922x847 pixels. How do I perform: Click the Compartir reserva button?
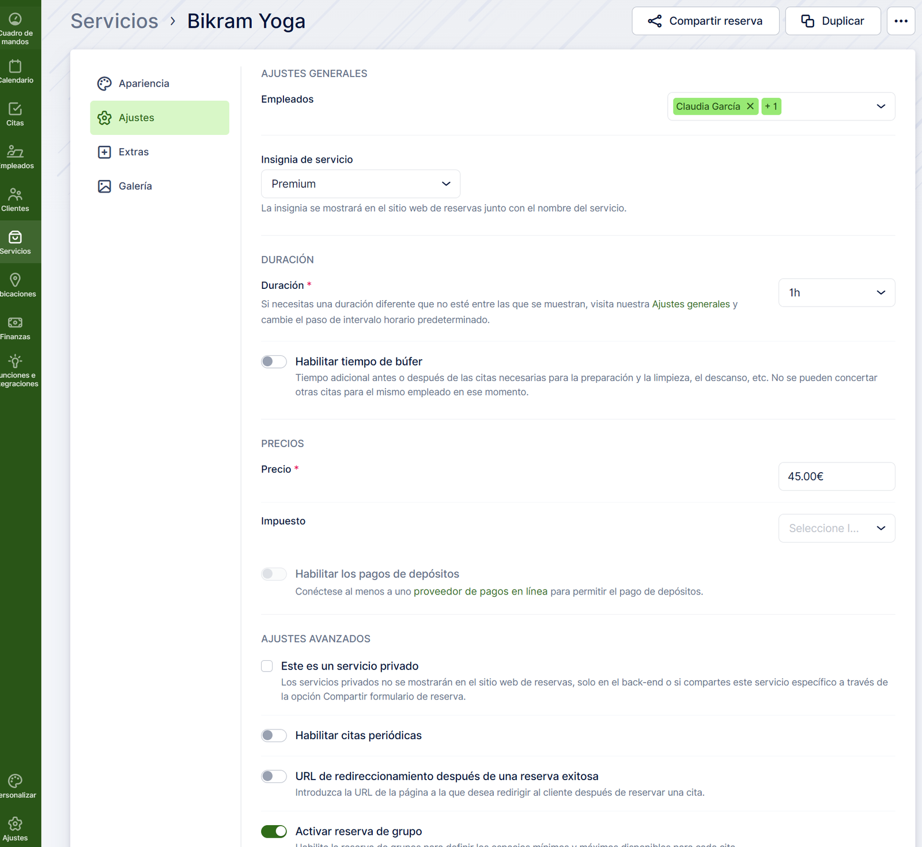pos(705,21)
